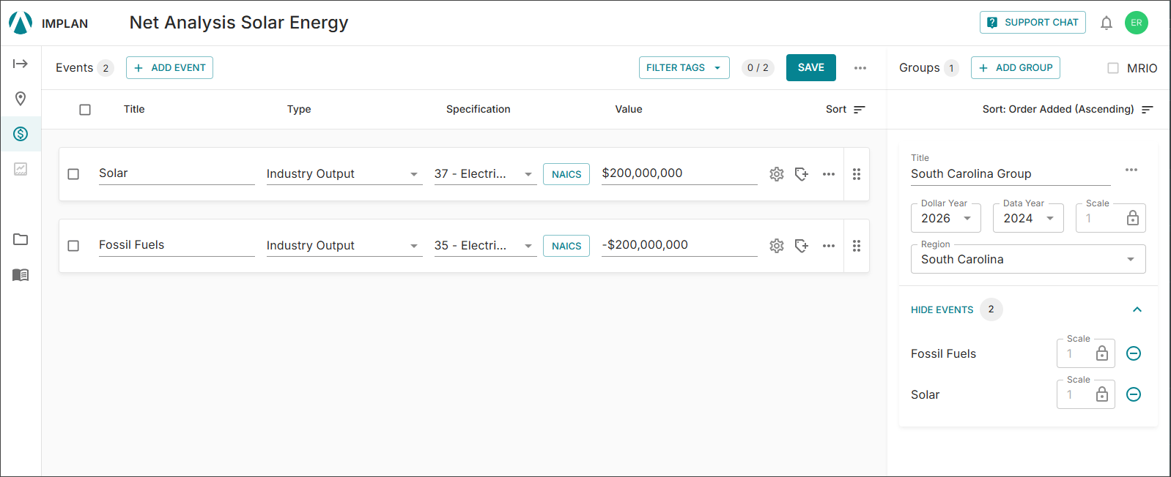Viewport: 1171px width, 477px height.
Task: Open more options for the Solar event
Action: coord(829,174)
